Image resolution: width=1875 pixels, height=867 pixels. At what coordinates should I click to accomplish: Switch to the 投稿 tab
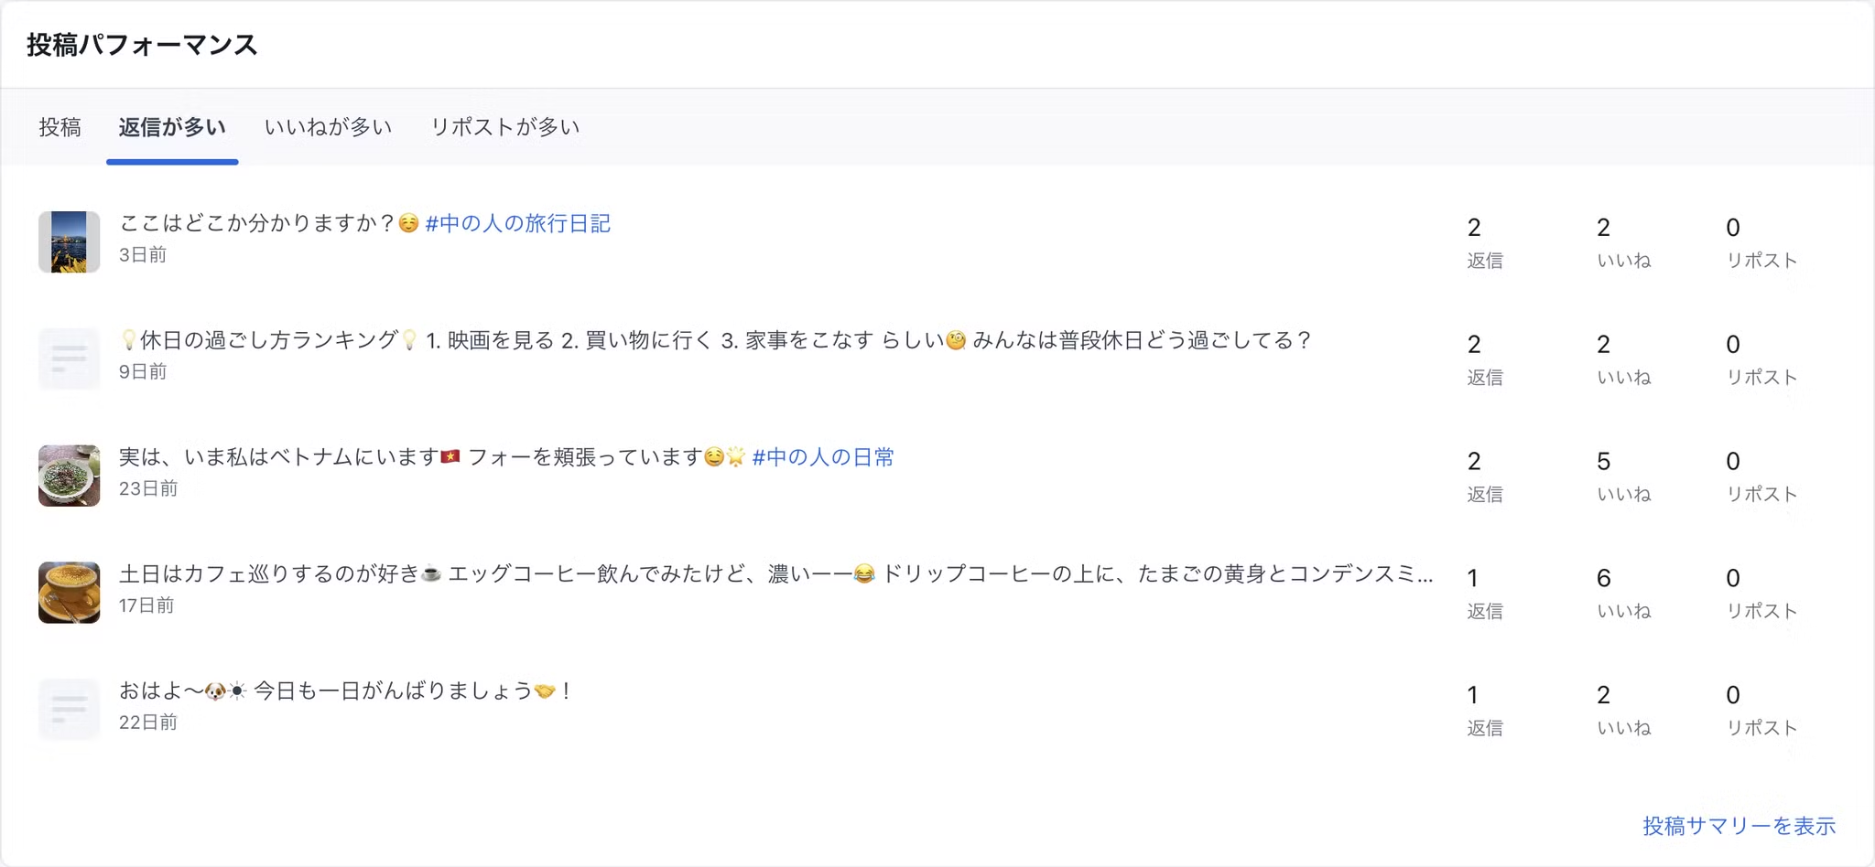[x=60, y=127]
